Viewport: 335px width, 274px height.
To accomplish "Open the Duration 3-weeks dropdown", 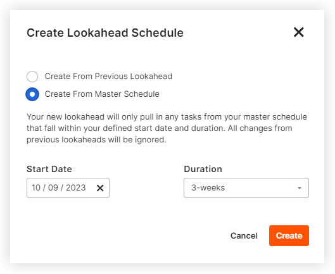I will pyautogui.click(x=246, y=188).
